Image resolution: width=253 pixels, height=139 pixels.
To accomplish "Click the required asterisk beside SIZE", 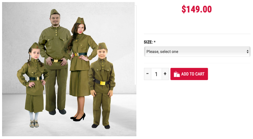I will pos(154,42).
